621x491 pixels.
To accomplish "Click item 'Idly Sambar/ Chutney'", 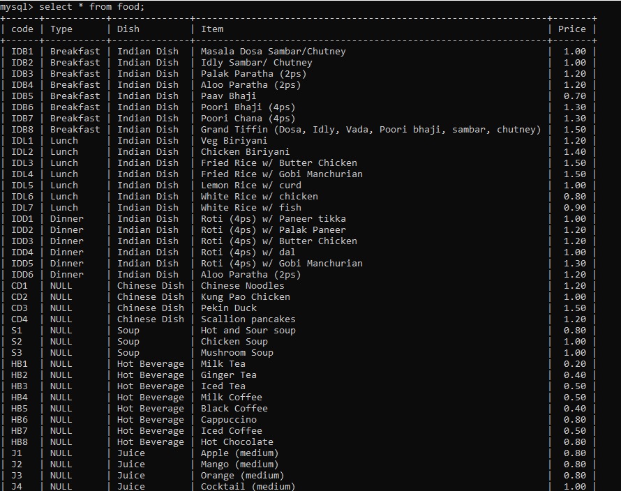I will tap(257, 63).
